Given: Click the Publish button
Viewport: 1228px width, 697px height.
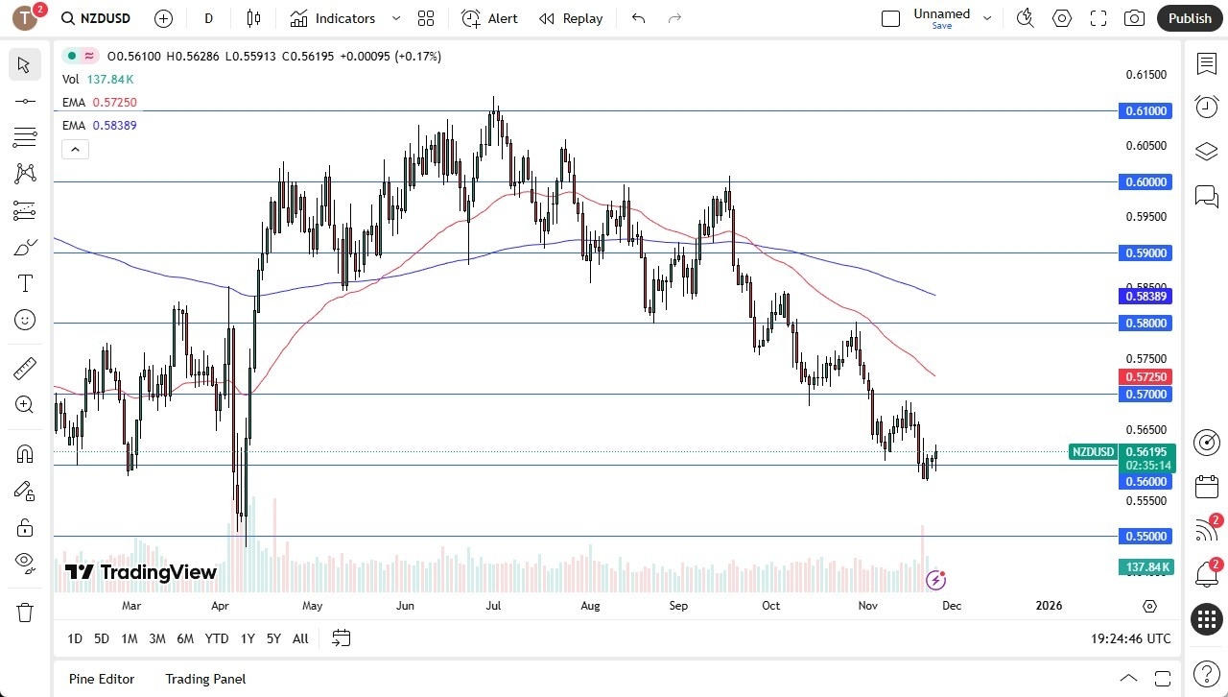Looking at the screenshot, I should coord(1190,17).
